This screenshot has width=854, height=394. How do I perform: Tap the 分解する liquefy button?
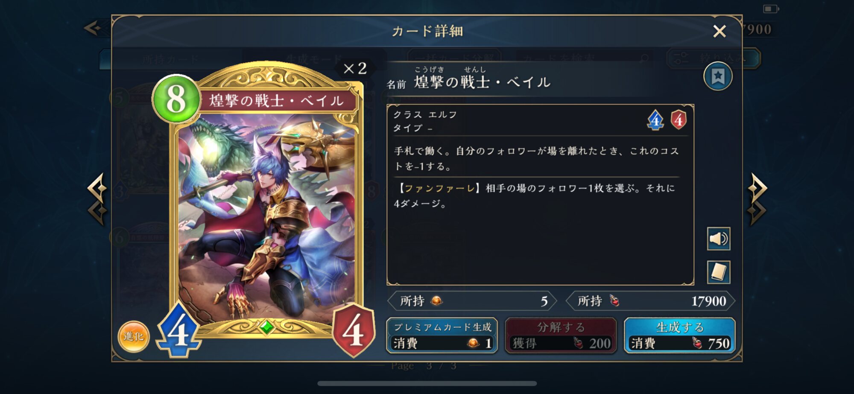(561, 336)
